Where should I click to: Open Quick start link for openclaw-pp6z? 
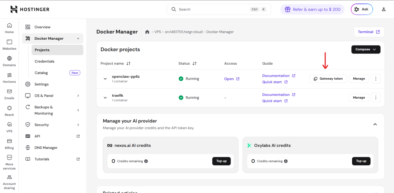coord(275,82)
